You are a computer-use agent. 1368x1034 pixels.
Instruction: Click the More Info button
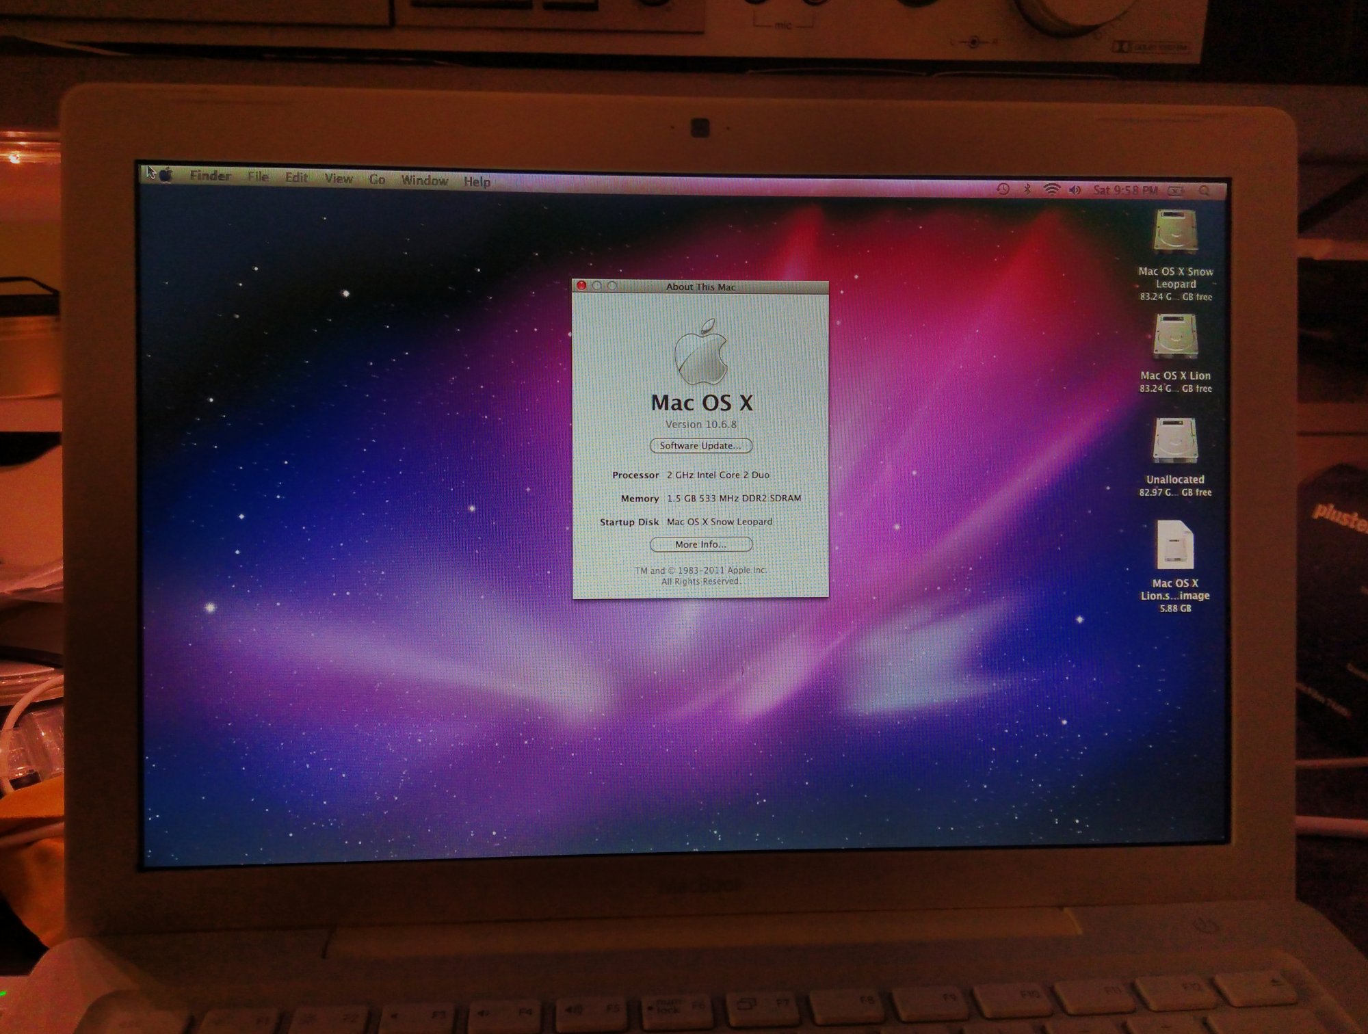700,544
